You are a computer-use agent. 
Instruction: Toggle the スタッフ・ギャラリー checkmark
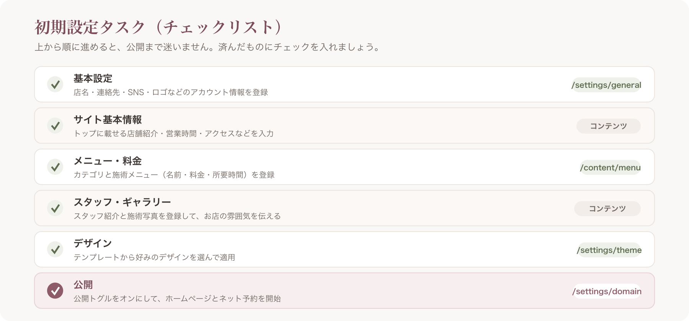coord(55,208)
